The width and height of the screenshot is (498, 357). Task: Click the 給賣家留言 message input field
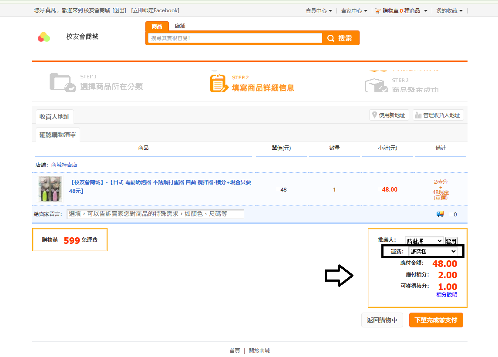(x=155, y=214)
